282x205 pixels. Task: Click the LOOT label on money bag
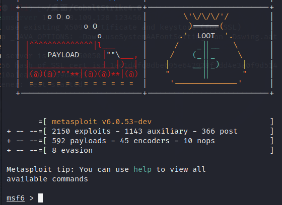click(206, 36)
